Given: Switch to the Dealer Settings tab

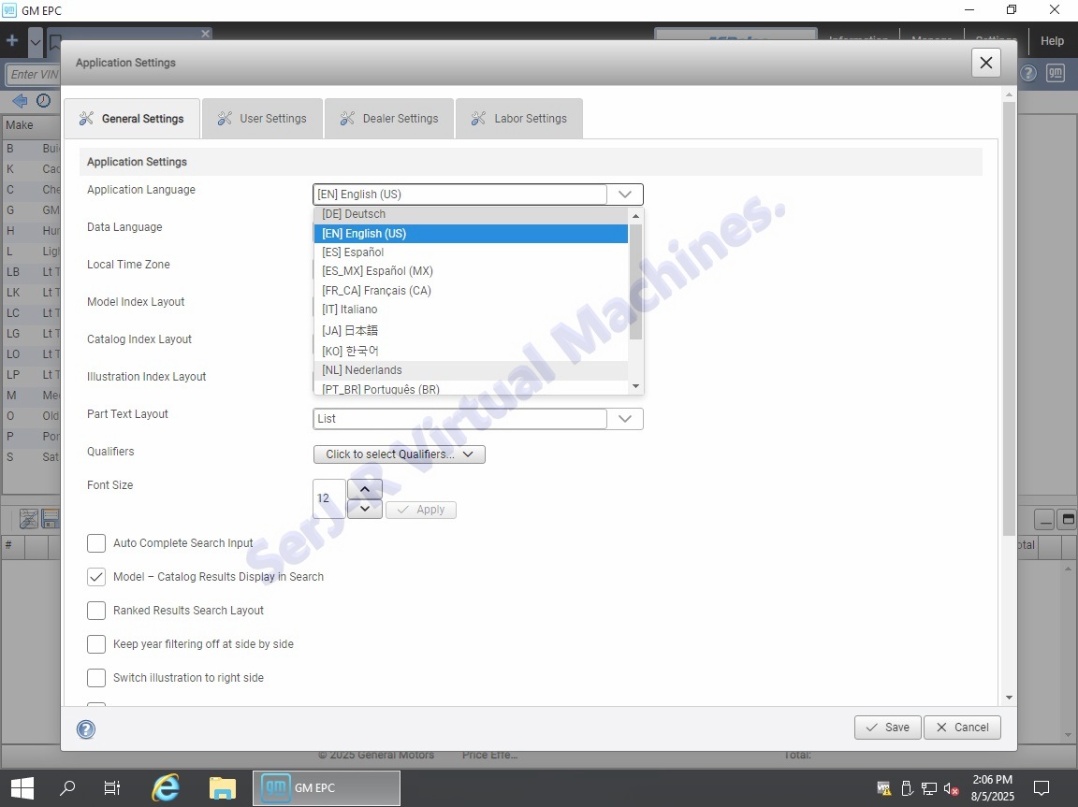Looking at the screenshot, I should tap(389, 119).
